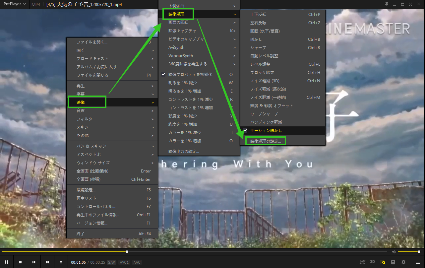
Task: Select 終了 to exit player
Action: (x=112, y=234)
